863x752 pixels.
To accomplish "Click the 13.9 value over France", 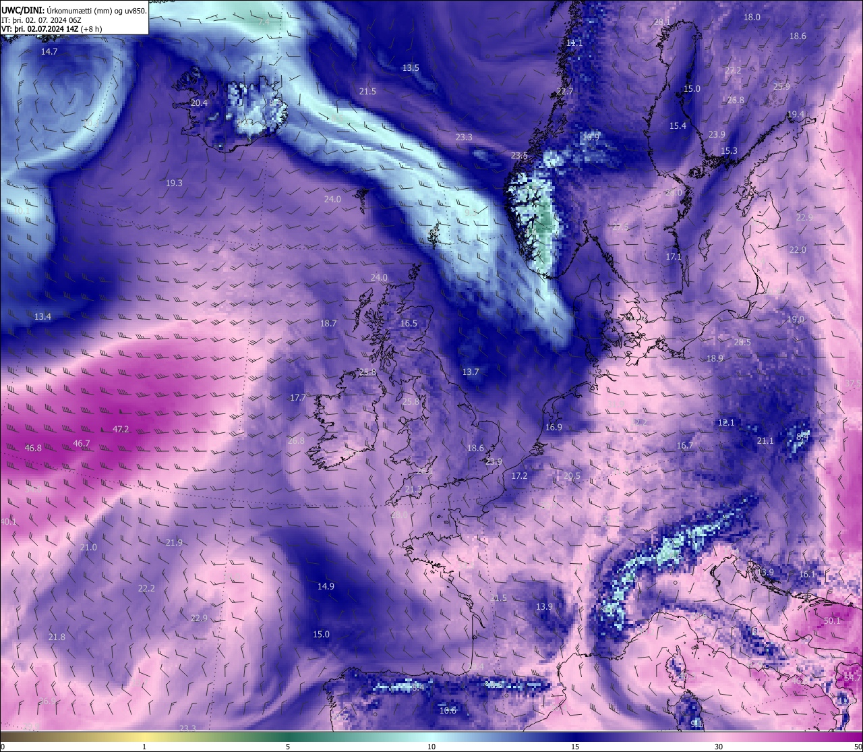I will click(544, 606).
